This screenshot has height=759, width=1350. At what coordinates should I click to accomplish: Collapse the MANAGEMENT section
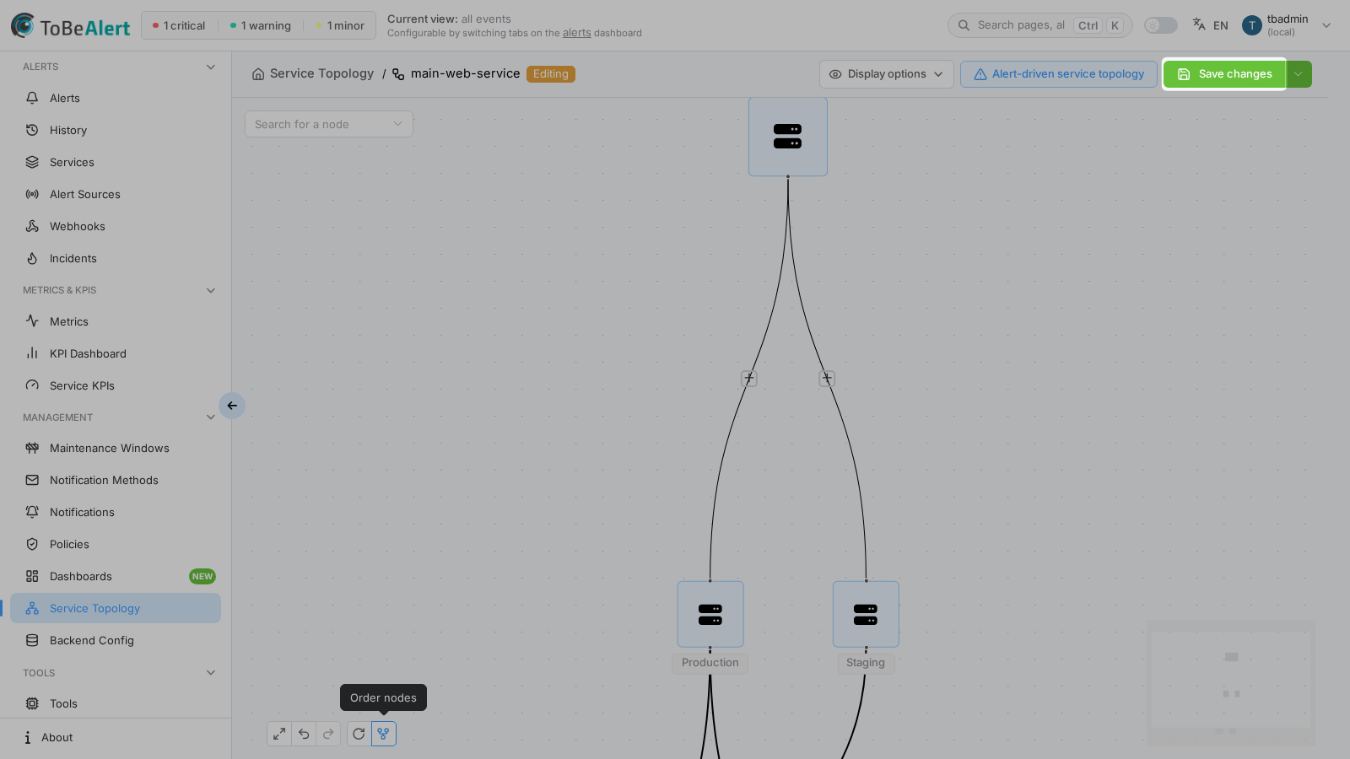click(211, 417)
